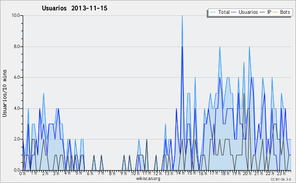The width and height of the screenshot is (296, 183).
Task: Click the y-axis value 2.0
Action: 17,139
